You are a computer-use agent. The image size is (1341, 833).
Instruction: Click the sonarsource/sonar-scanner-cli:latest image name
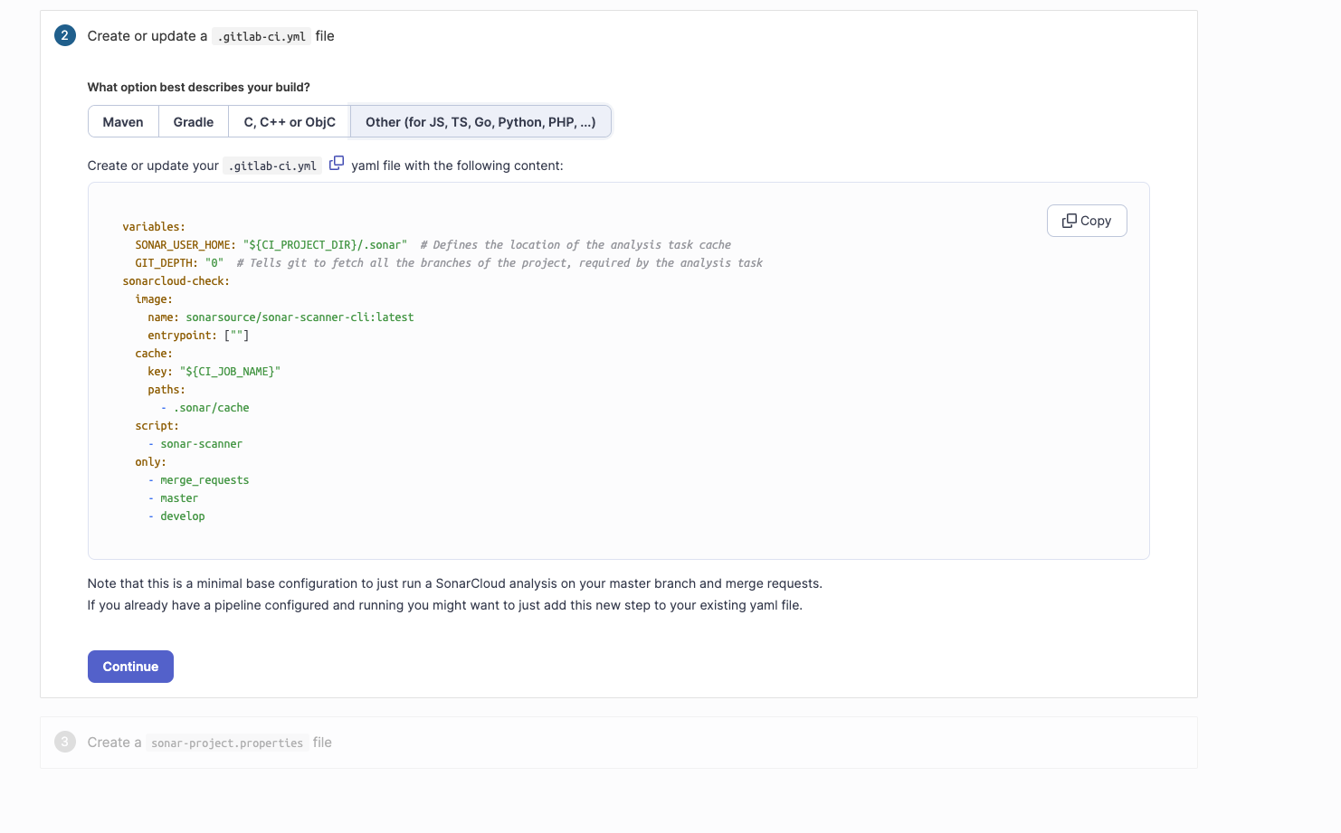(300, 317)
